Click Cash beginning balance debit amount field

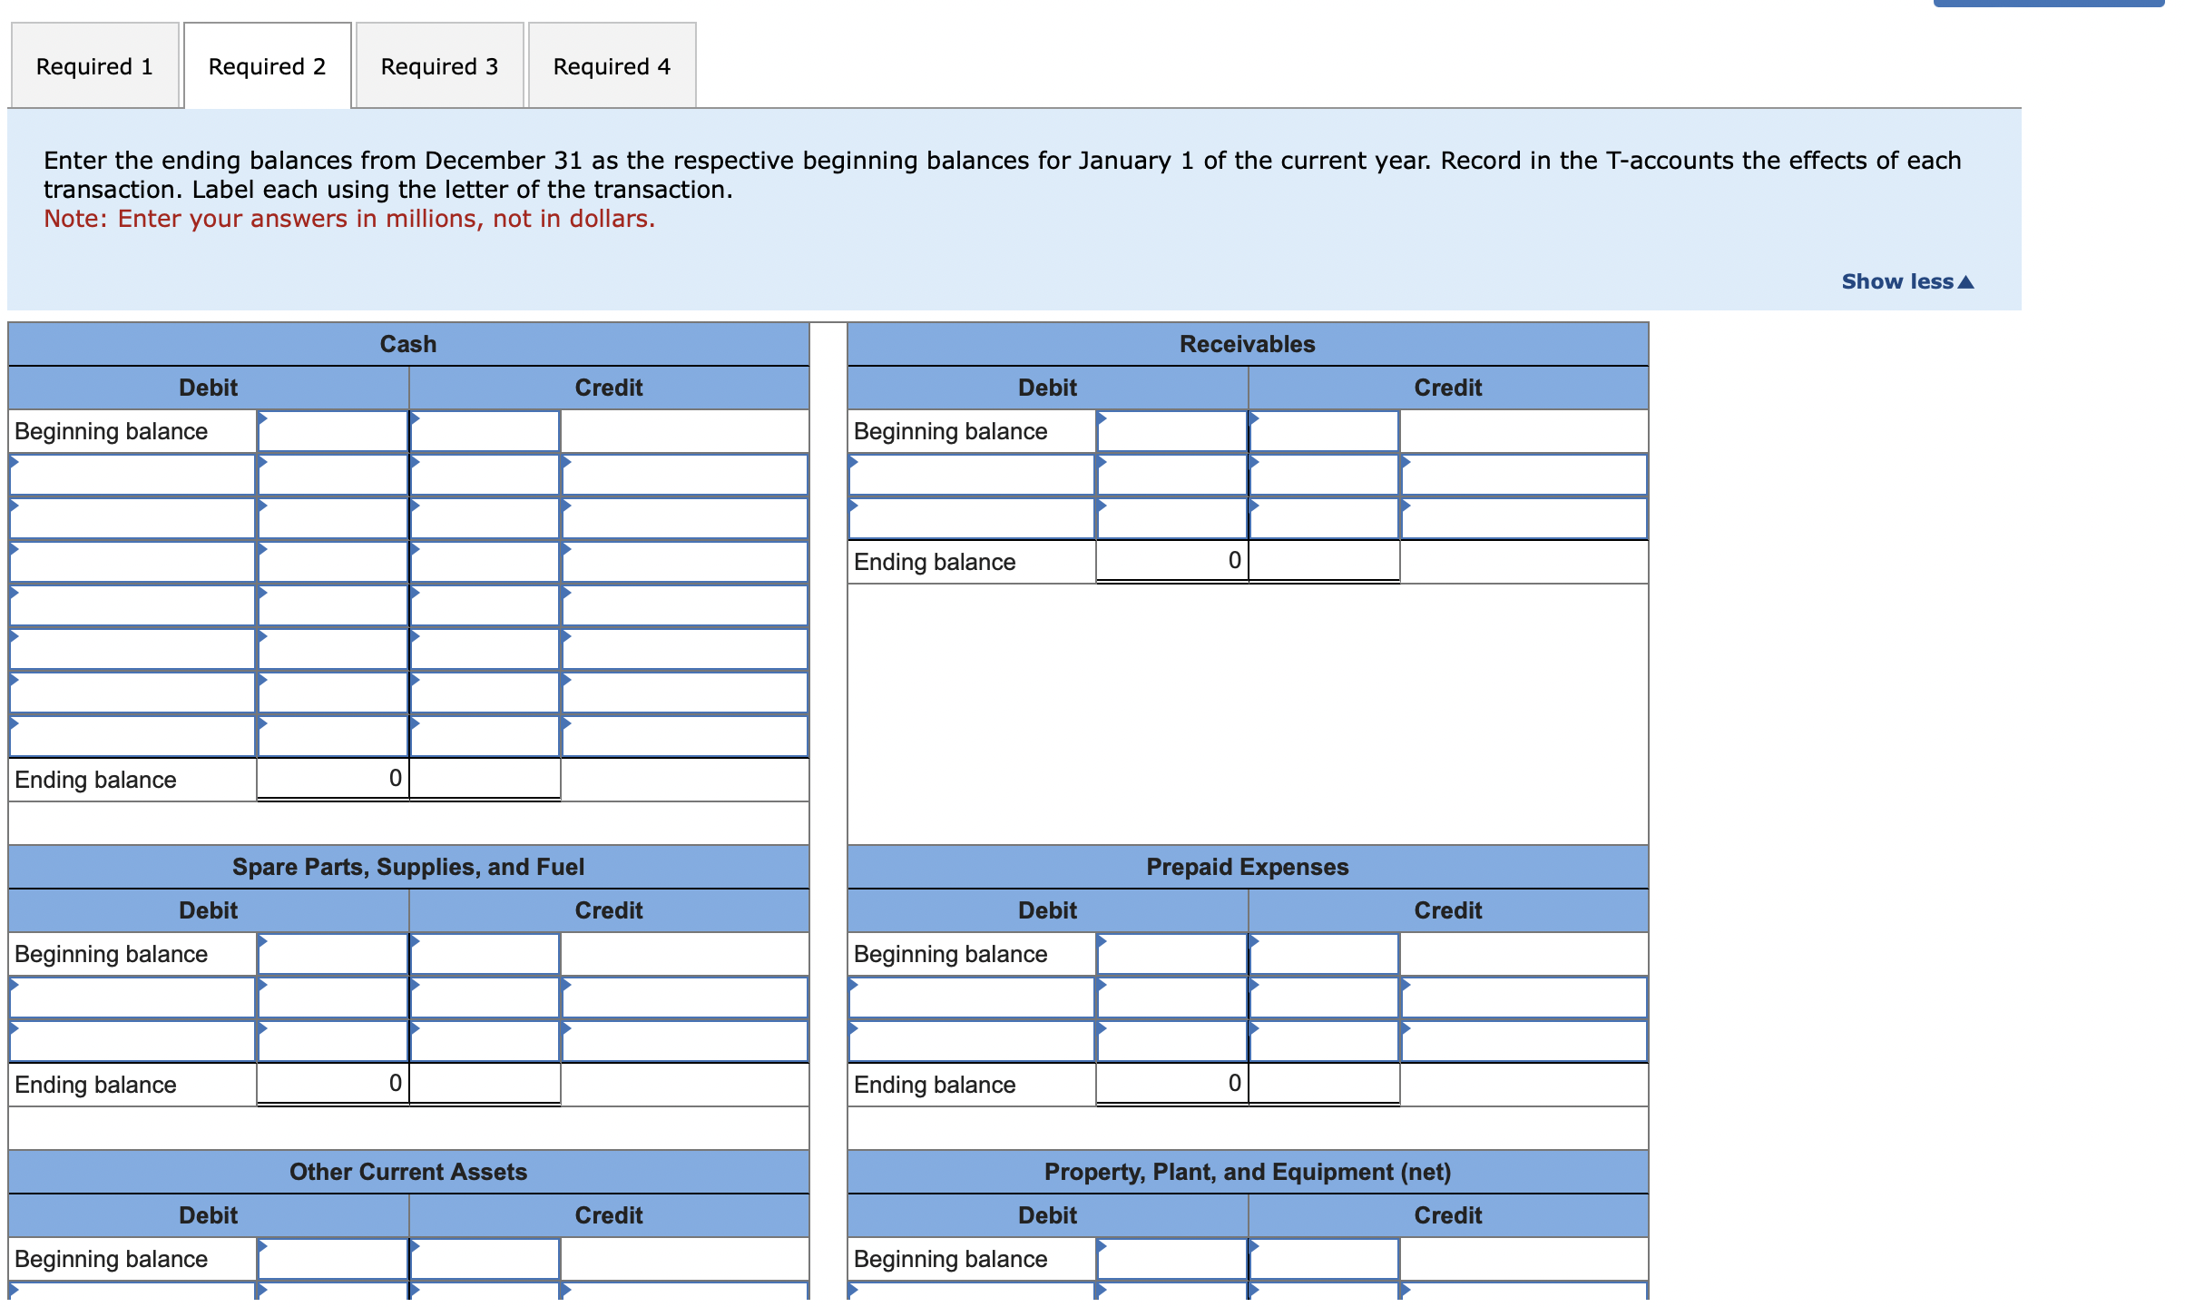point(332,431)
